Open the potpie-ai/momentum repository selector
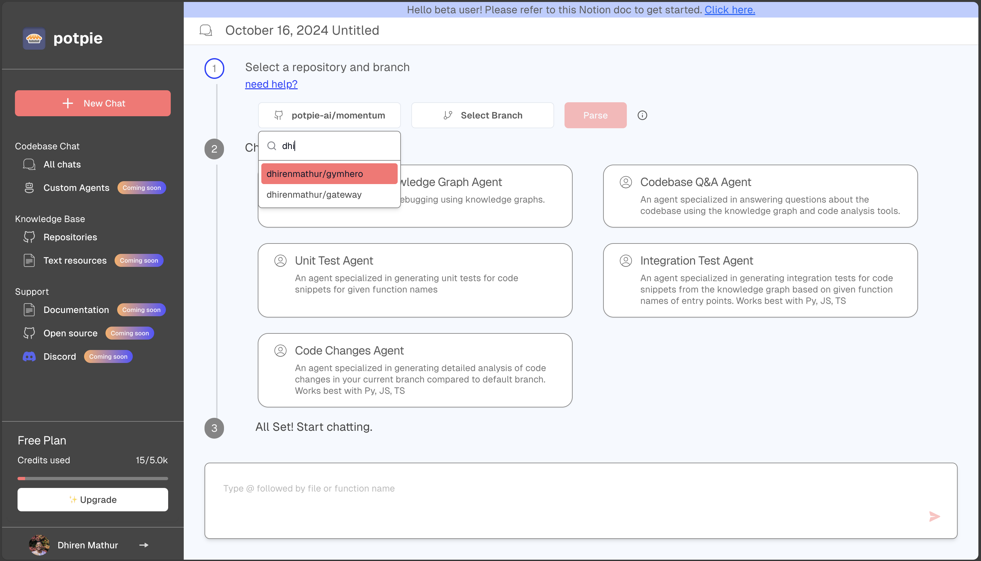 coord(329,115)
